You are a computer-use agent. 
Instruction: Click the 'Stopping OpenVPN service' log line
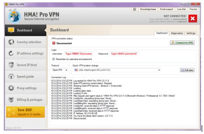86,86
